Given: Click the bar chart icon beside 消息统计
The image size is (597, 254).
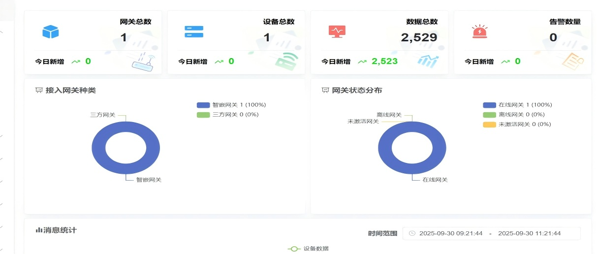Looking at the screenshot, I should pyautogui.click(x=39, y=230).
